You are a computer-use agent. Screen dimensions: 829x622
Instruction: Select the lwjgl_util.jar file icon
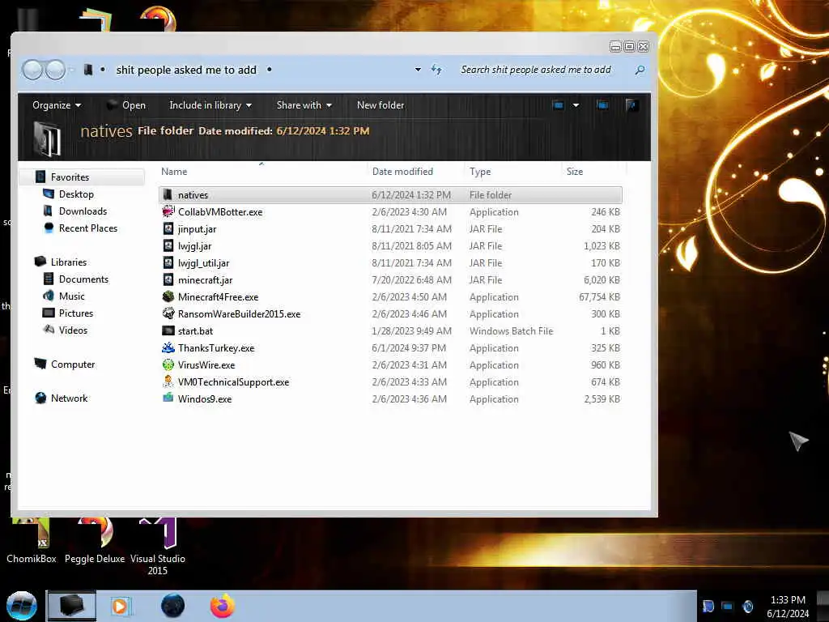pos(168,262)
